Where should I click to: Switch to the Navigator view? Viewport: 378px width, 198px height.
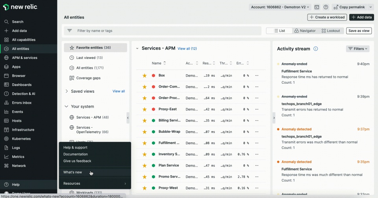305,31
